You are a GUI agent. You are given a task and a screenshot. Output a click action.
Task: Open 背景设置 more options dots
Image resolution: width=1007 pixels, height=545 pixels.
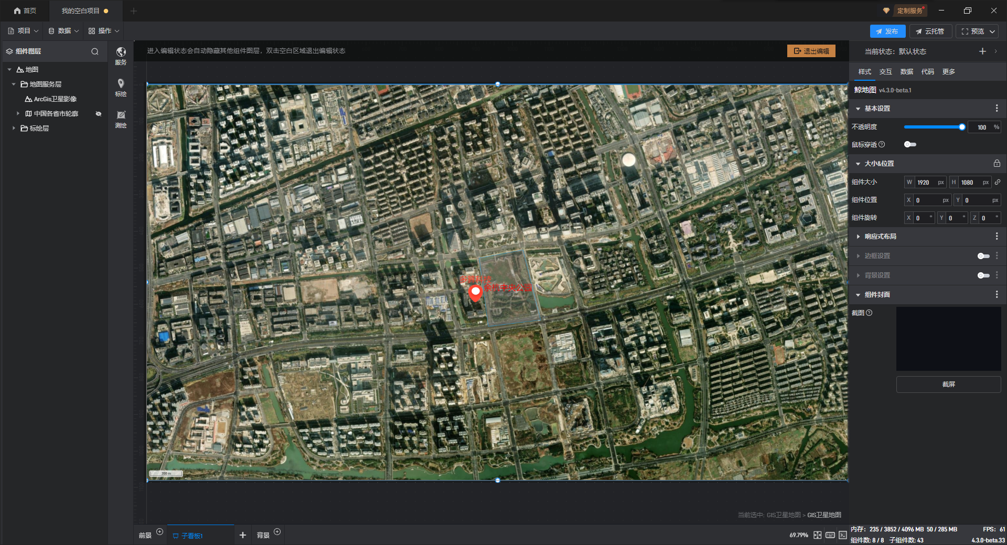pyautogui.click(x=997, y=275)
